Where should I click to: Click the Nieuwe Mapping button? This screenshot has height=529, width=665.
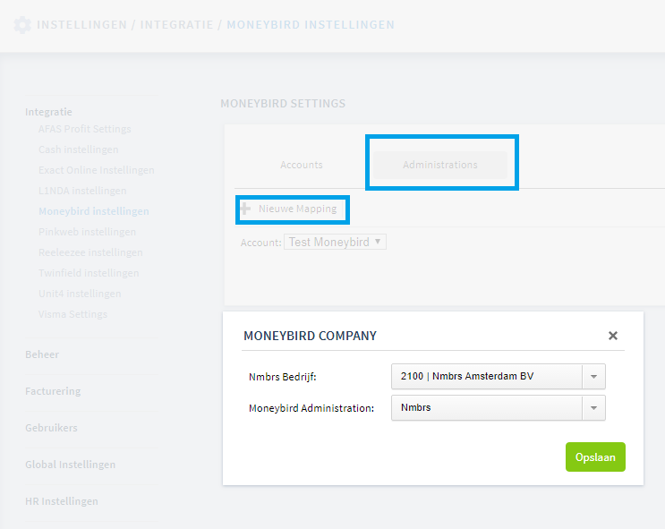tap(292, 209)
